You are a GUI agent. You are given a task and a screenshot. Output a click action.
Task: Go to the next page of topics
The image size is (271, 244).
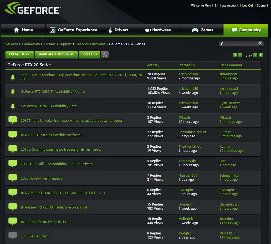point(255,55)
